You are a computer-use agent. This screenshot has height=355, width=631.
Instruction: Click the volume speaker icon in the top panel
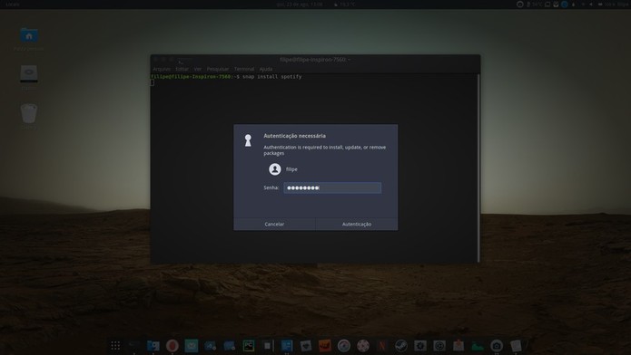[x=591, y=5]
